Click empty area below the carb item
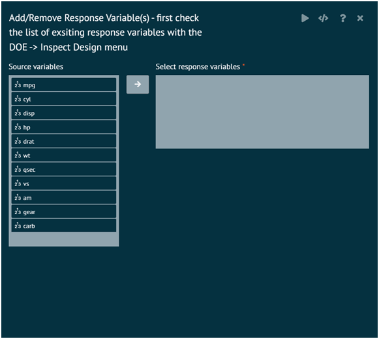Screen dimensions: 379x339 pos(64,239)
